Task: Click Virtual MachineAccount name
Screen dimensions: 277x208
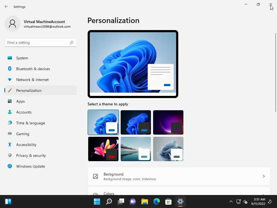Action: pyautogui.click(x=44, y=22)
